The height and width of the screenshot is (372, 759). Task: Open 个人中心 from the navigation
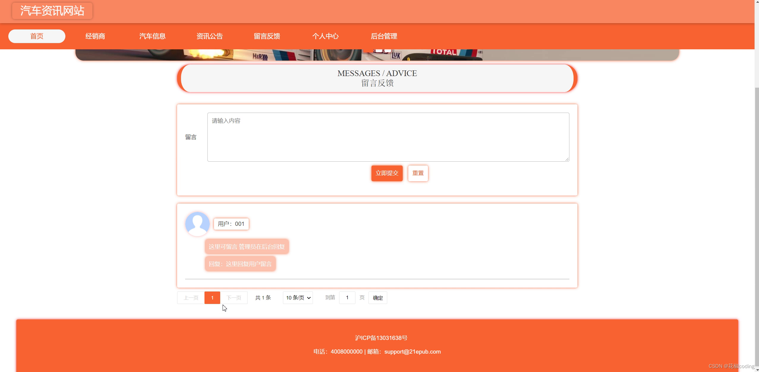pos(325,36)
